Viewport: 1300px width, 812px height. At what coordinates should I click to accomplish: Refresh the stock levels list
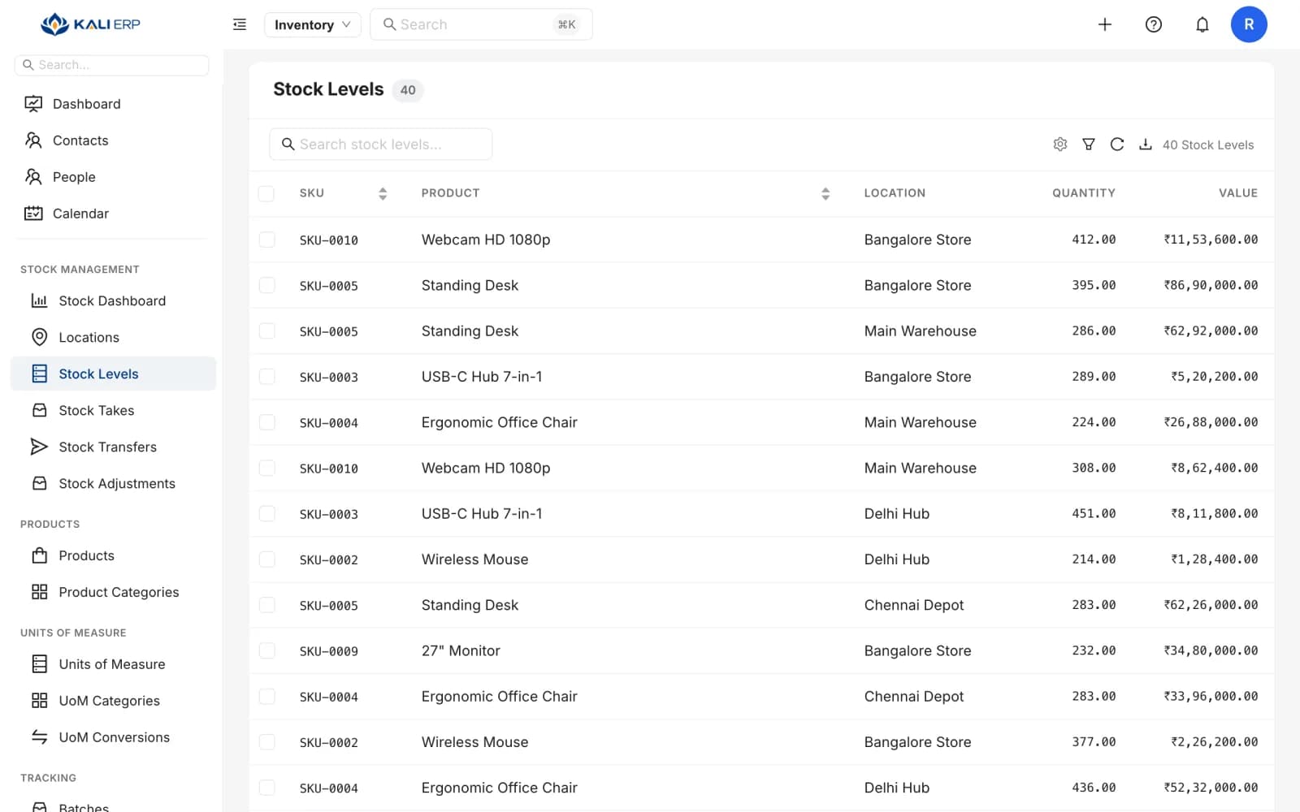[x=1117, y=144]
